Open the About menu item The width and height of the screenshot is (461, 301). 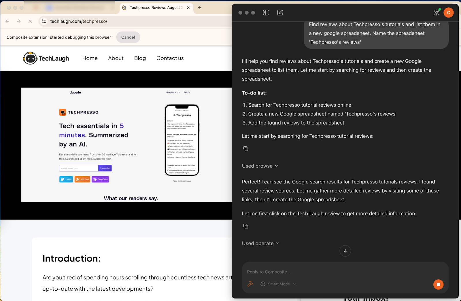[116, 58]
